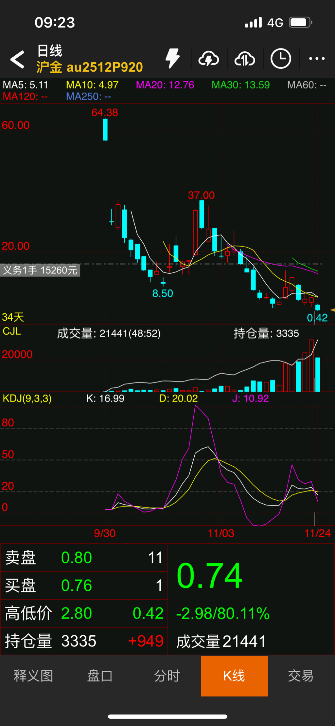
Task: Tap the 义务1手 15260元 label
Action: coord(40,270)
